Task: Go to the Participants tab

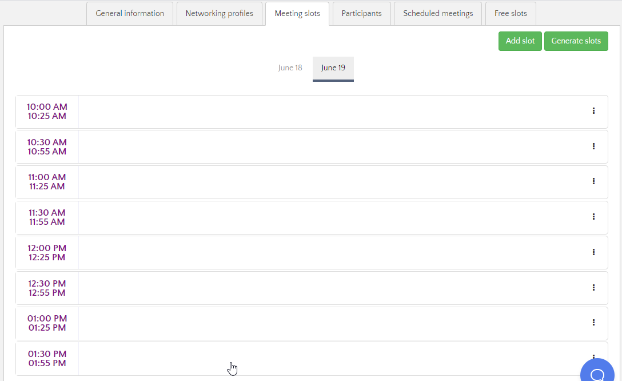Action: [x=361, y=14]
